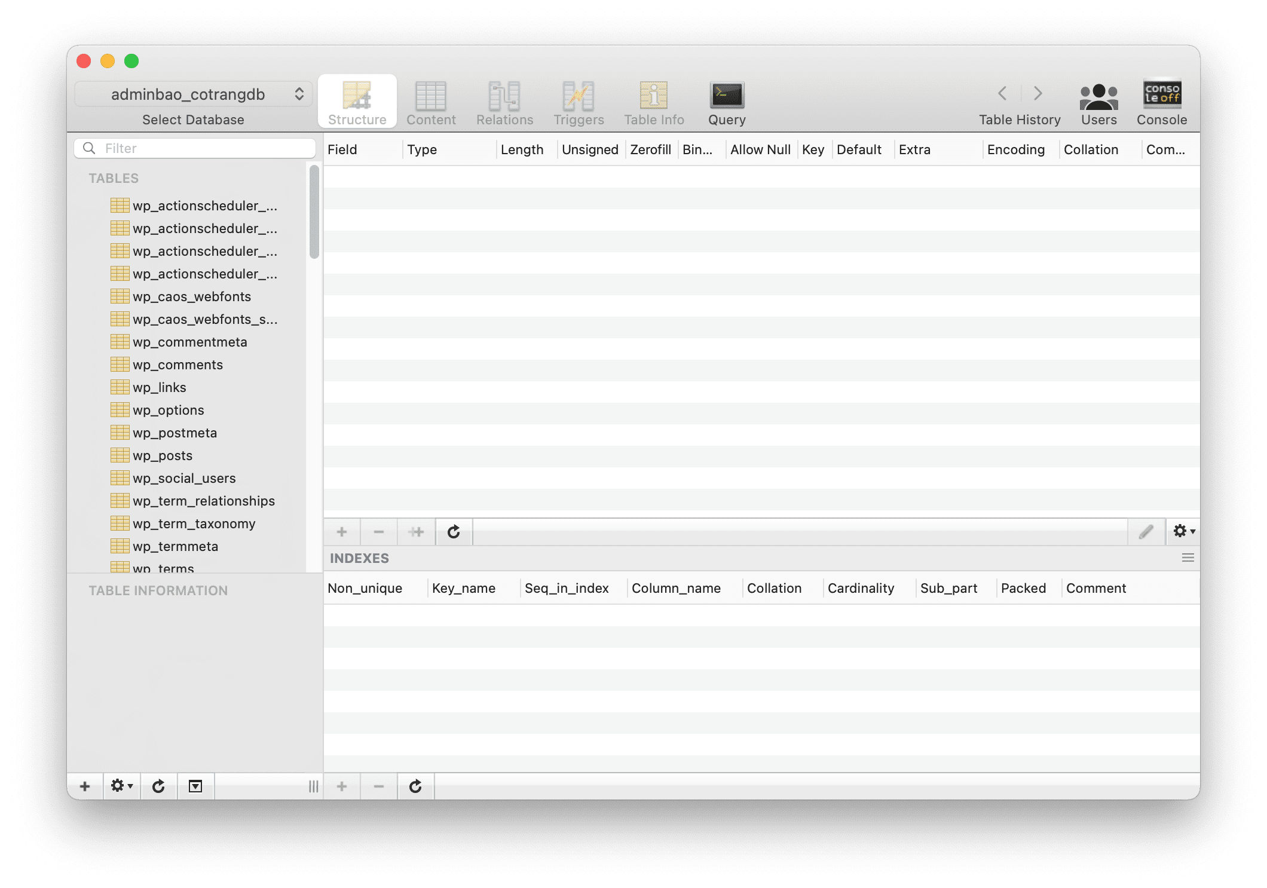Viewport: 1267px width, 888px height.
Task: Click the Field column header
Action: point(363,149)
